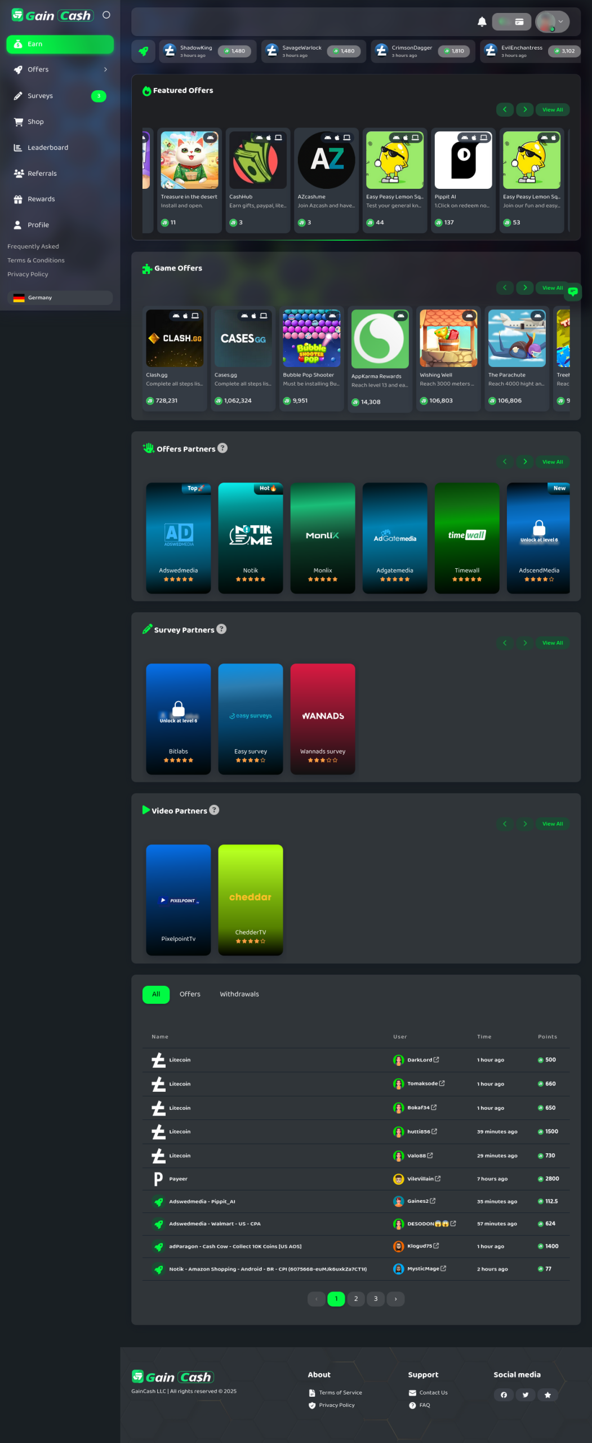The width and height of the screenshot is (592, 1443).
Task: Open the profile avatar dropdown menu
Action: [x=552, y=22]
